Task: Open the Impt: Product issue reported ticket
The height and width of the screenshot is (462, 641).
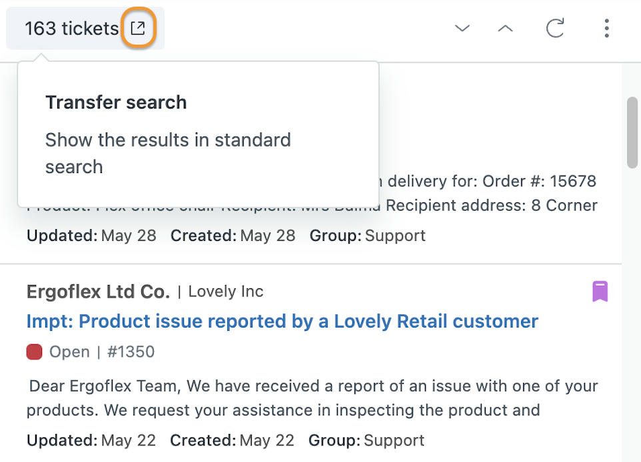Action: pos(283,322)
